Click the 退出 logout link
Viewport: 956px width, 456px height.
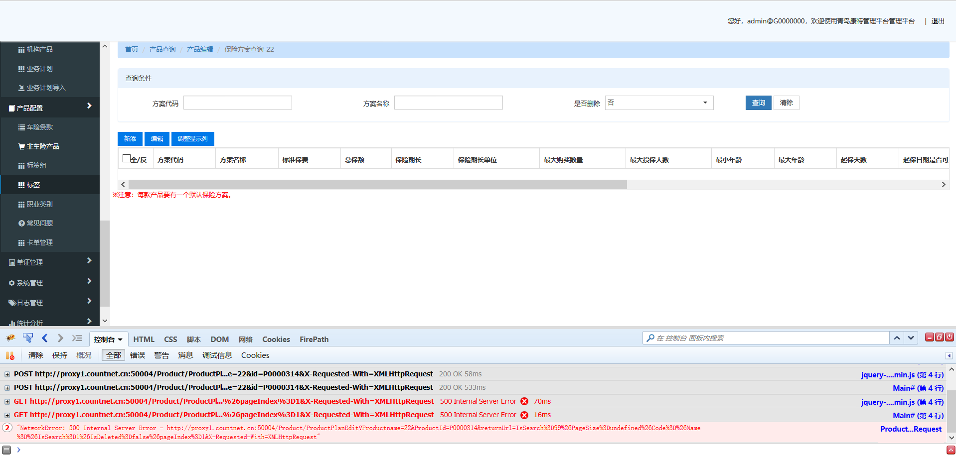(x=938, y=21)
